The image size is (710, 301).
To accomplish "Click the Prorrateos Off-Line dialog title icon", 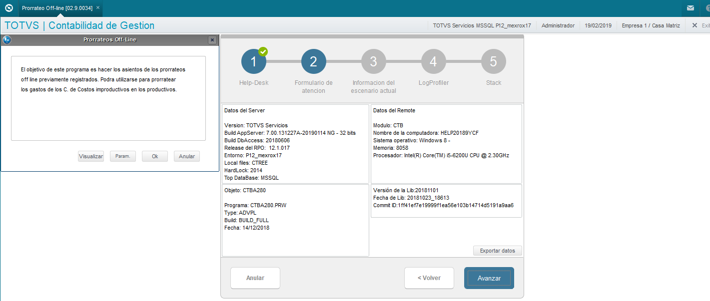I will pyautogui.click(x=7, y=39).
